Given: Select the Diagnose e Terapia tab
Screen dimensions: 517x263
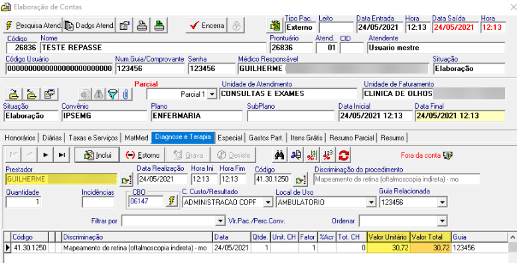Looking at the screenshot, I should (x=183, y=137).
